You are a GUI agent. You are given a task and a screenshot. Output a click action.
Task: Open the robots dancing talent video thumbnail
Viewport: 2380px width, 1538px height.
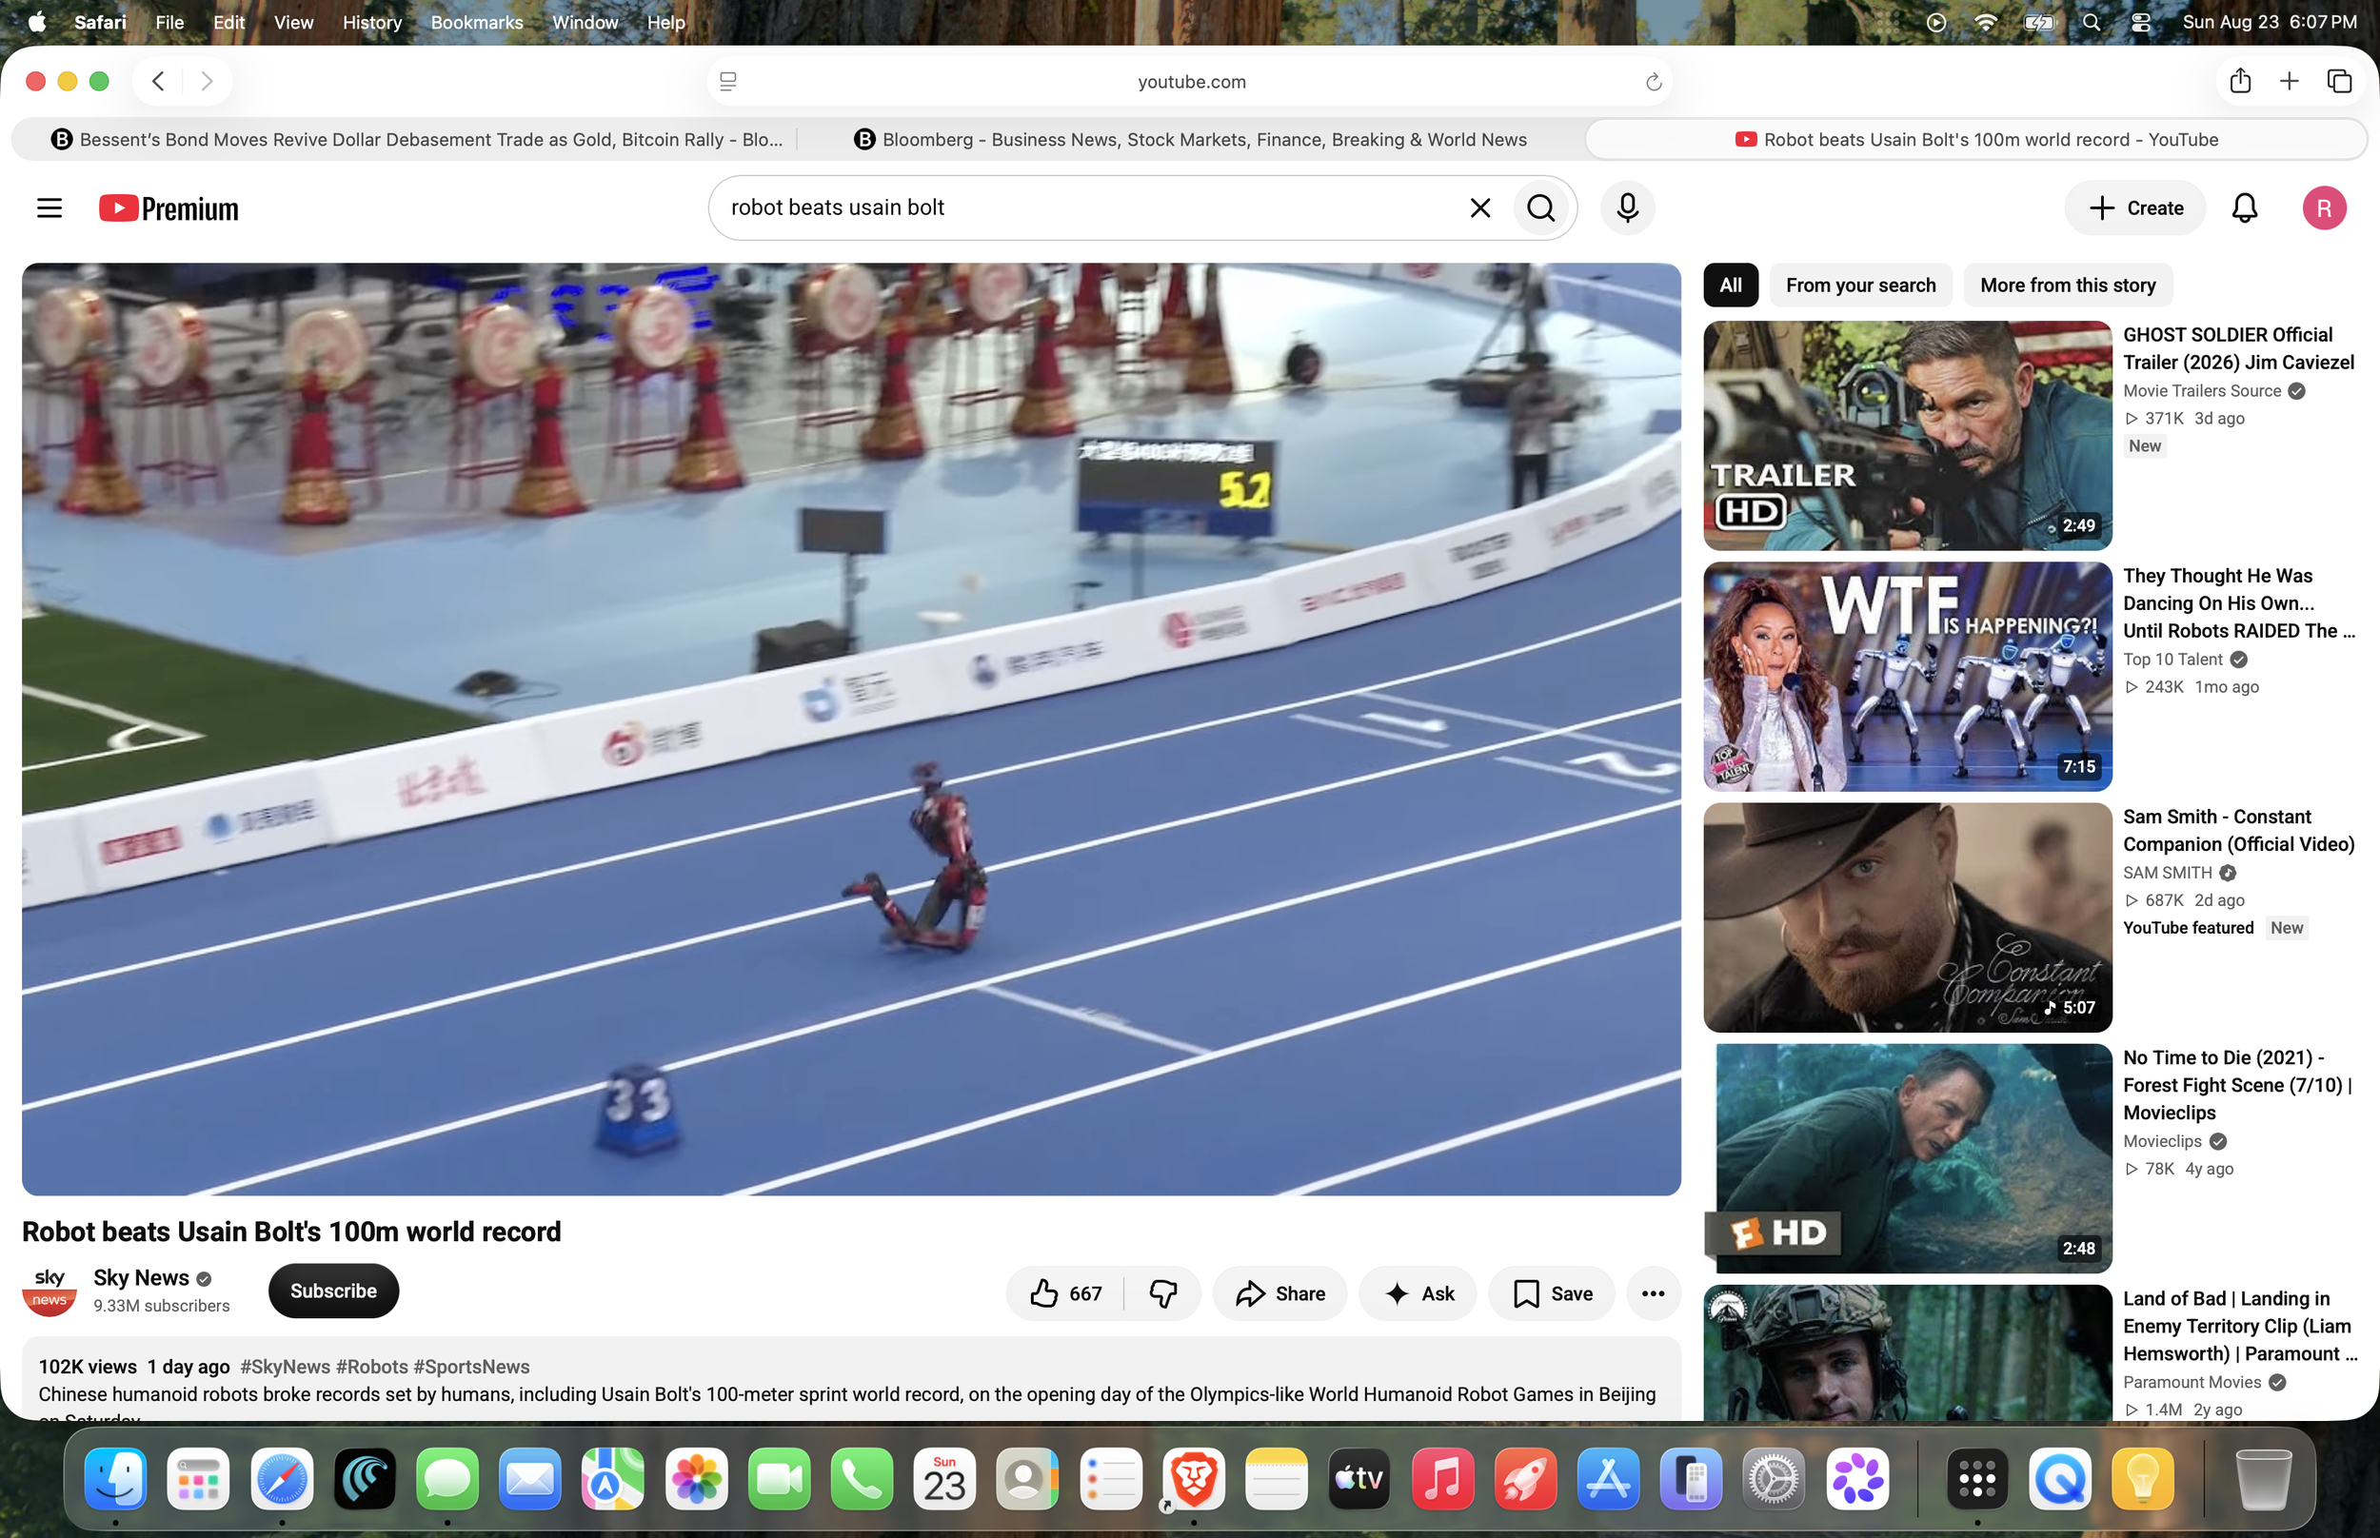click(1908, 676)
